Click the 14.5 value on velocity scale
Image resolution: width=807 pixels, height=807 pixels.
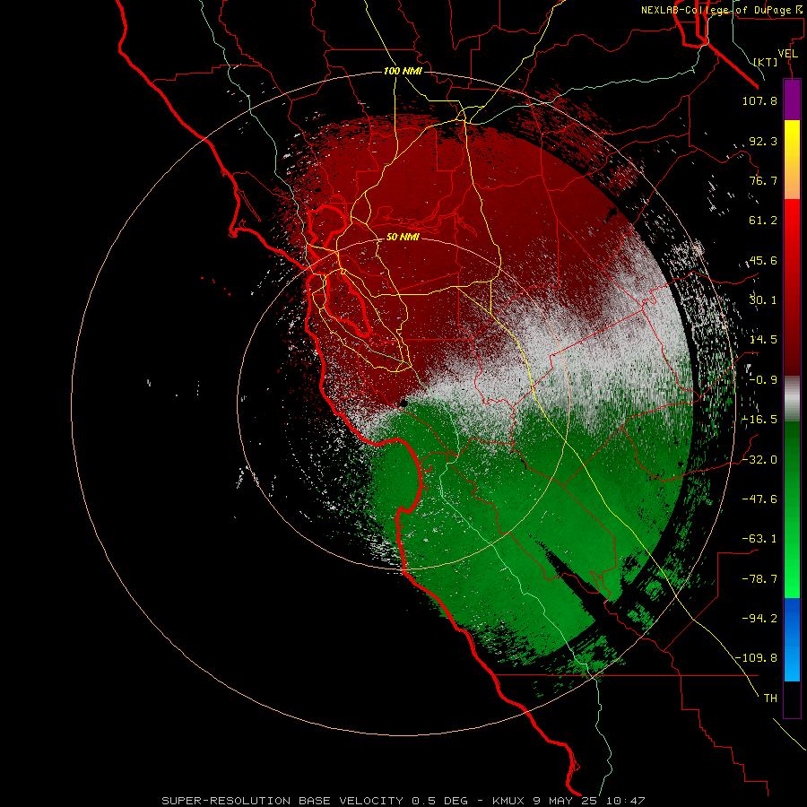point(763,340)
